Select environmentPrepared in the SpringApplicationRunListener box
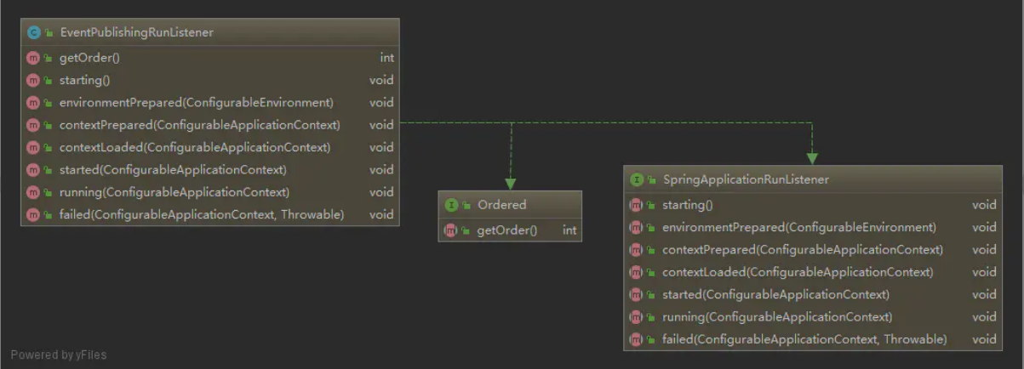 (798, 227)
